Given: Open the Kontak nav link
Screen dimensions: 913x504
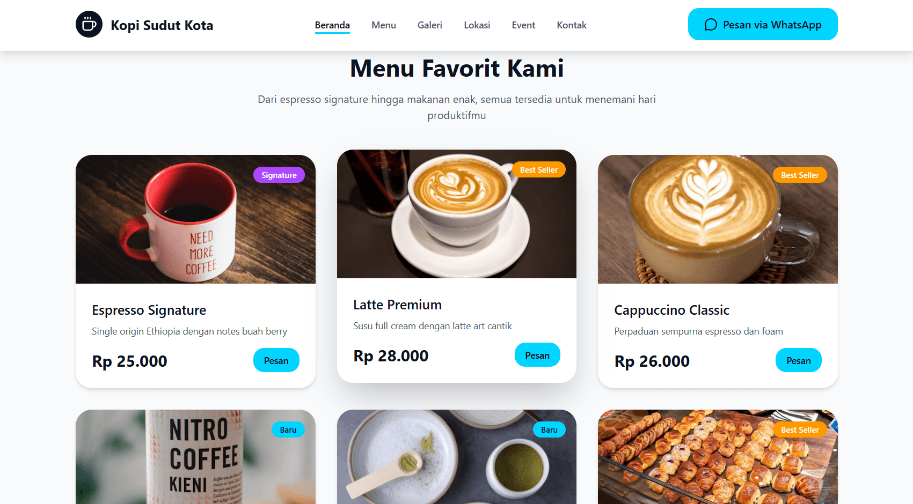Looking at the screenshot, I should 572,25.
